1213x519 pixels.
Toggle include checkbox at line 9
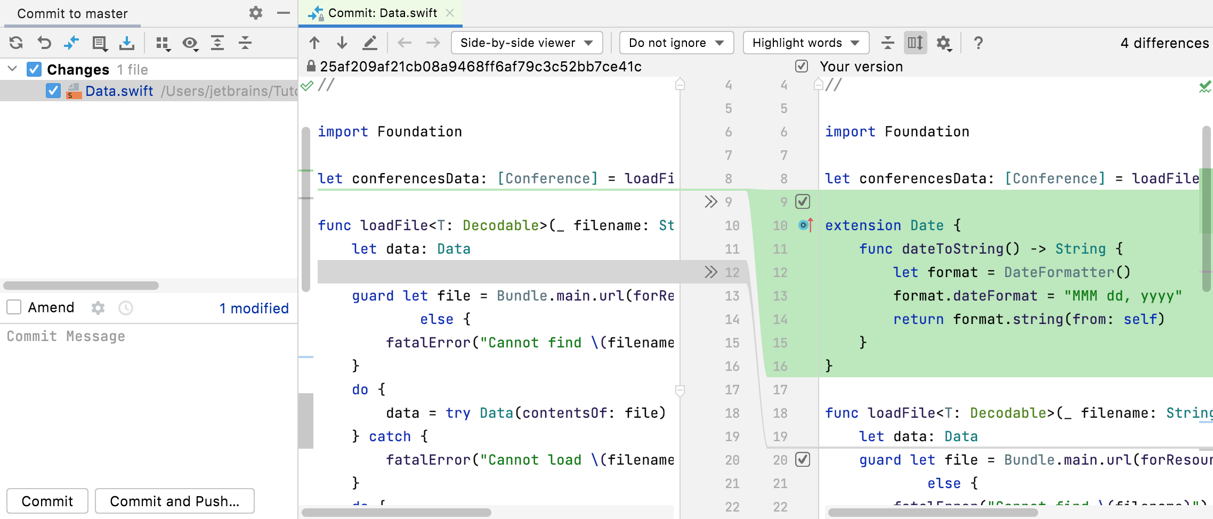pos(803,201)
